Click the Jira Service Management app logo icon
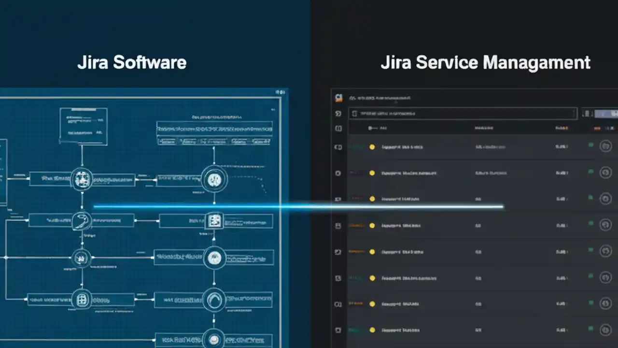The image size is (618, 348). pyautogui.click(x=338, y=97)
